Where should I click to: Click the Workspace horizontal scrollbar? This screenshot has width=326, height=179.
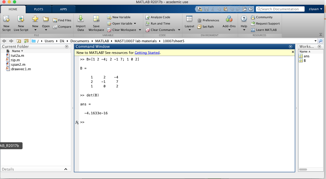(x=303, y=169)
